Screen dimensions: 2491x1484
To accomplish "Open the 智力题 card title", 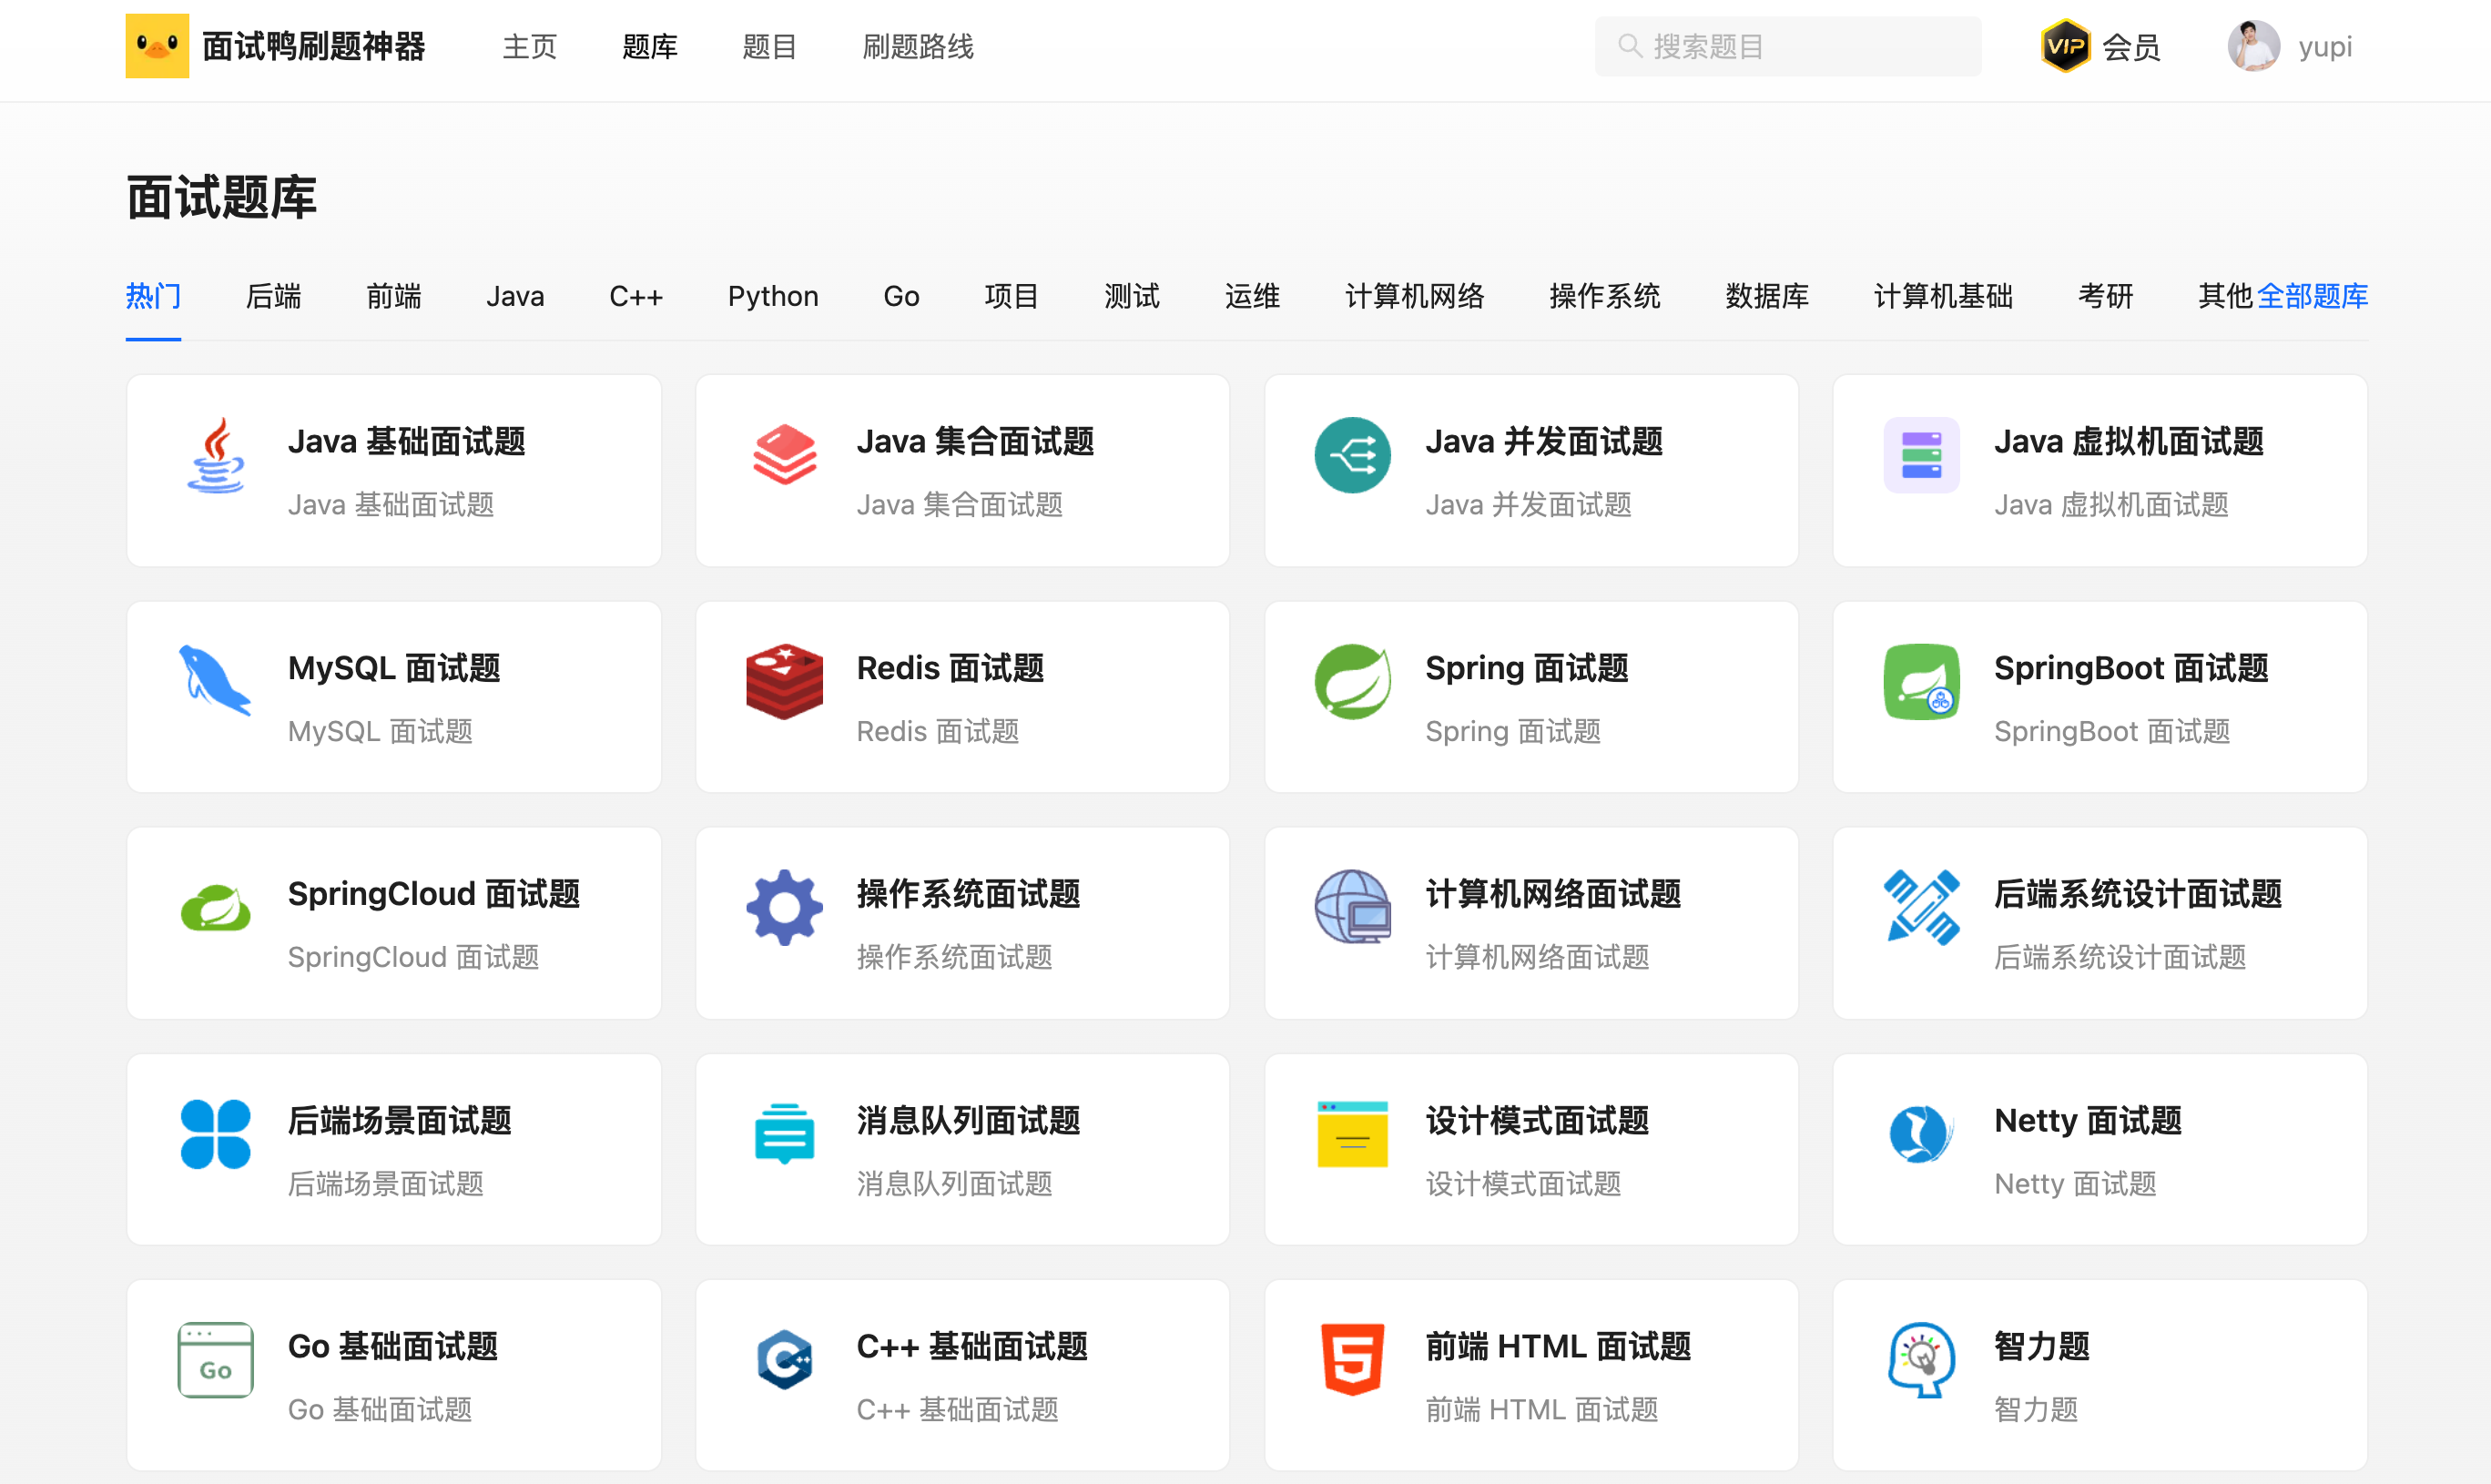I will pyautogui.click(x=2042, y=1346).
